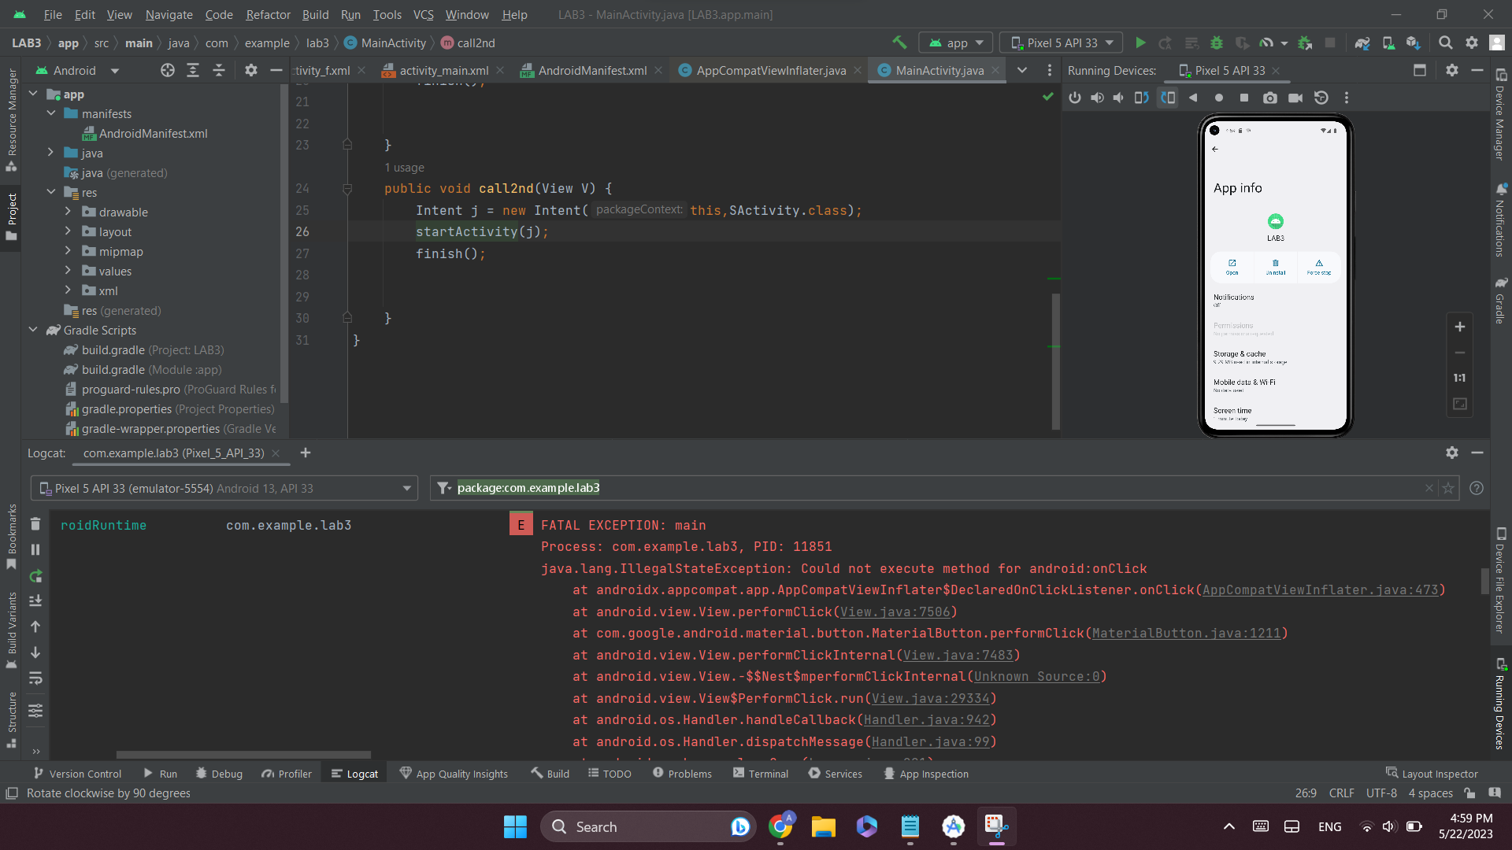Rotate emulator counterclockwise icon
The width and height of the screenshot is (1512, 850).
tap(1141, 98)
